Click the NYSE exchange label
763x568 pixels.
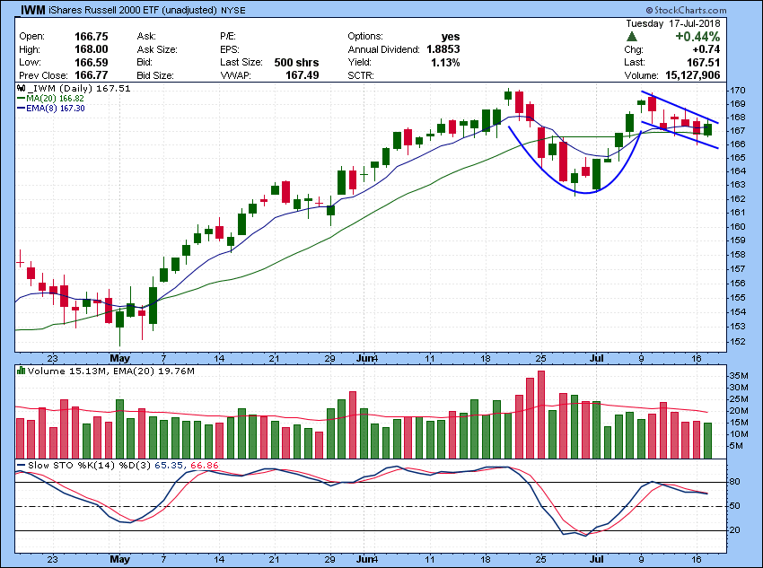point(233,10)
